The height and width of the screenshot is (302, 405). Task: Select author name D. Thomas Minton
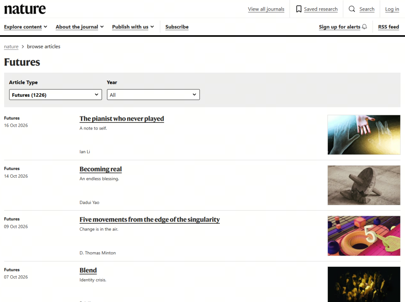[x=97, y=253]
